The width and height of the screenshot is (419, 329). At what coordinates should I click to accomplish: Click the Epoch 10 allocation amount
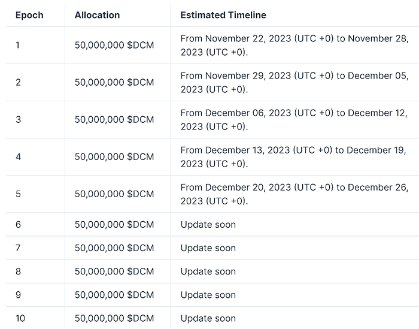click(114, 318)
